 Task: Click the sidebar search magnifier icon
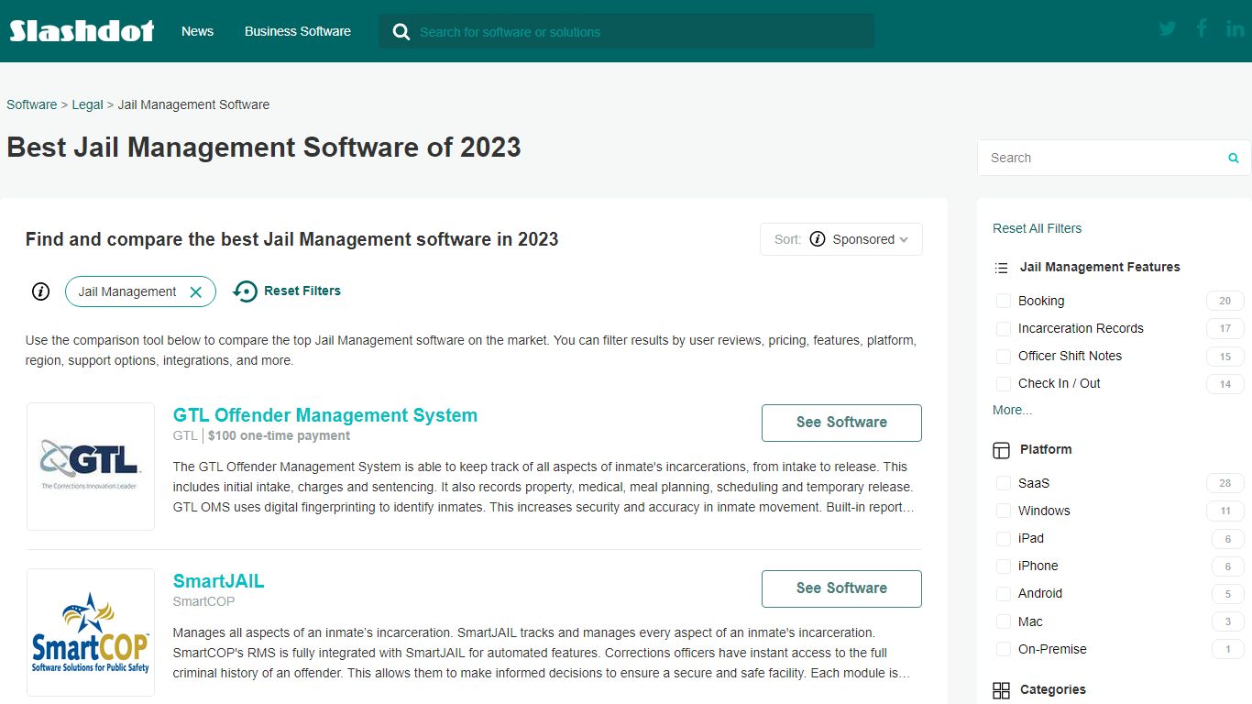tap(1234, 158)
